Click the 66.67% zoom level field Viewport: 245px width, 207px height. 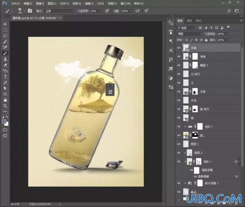(x=15, y=204)
